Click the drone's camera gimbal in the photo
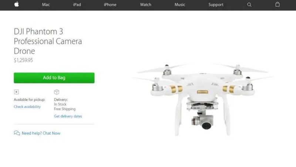 pyautogui.click(x=203, y=121)
